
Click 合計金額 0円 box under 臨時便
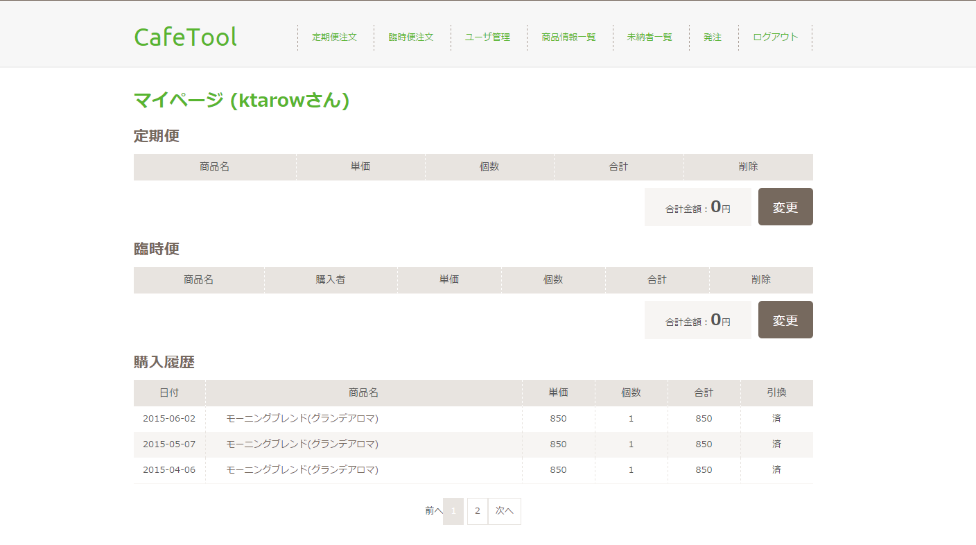698,320
